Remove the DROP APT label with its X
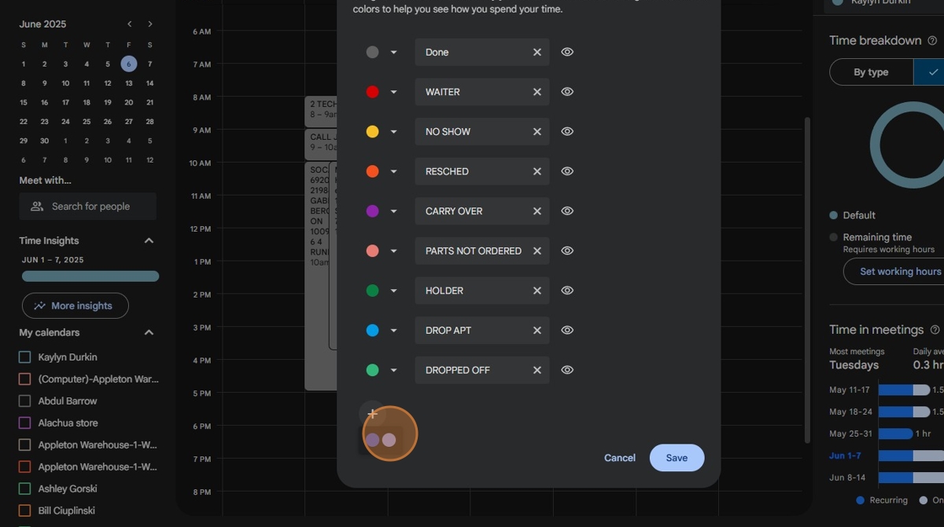The width and height of the screenshot is (944, 527). point(537,331)
